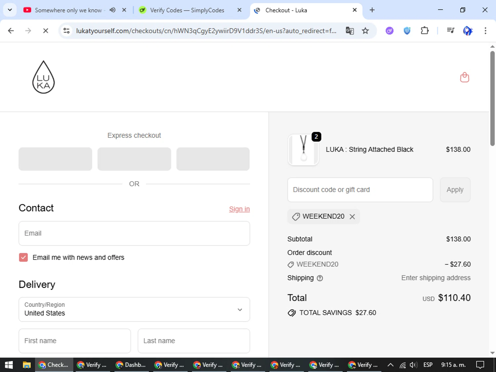Open the media controls icon

coord(450,31)
